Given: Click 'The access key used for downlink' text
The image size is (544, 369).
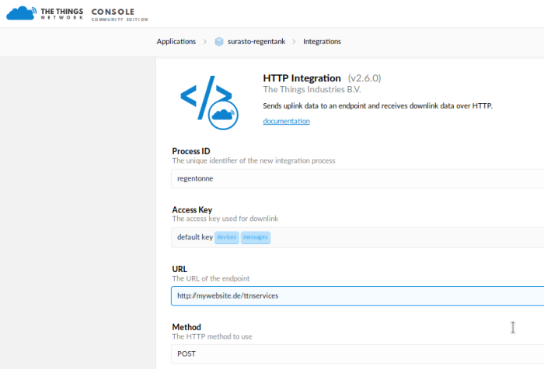Looking at the screenshot, I should pyautogui.click(x=225, y=219).
